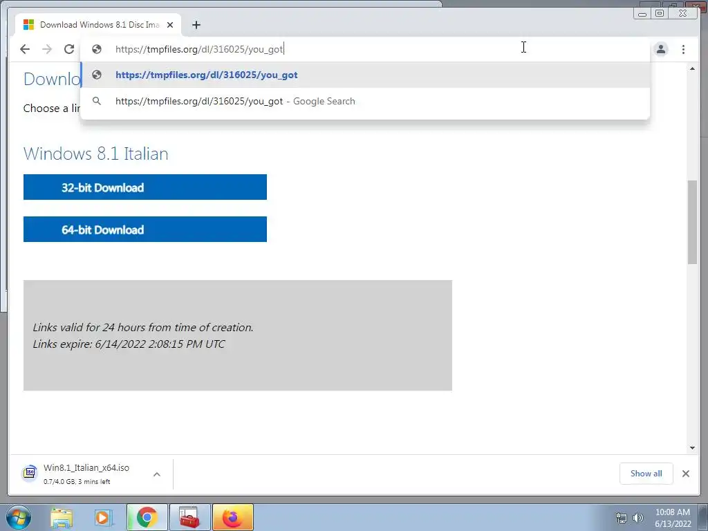Start the 64-bit Download
The width and height of the screenshot is (708, 531).
tap(145, 230)
